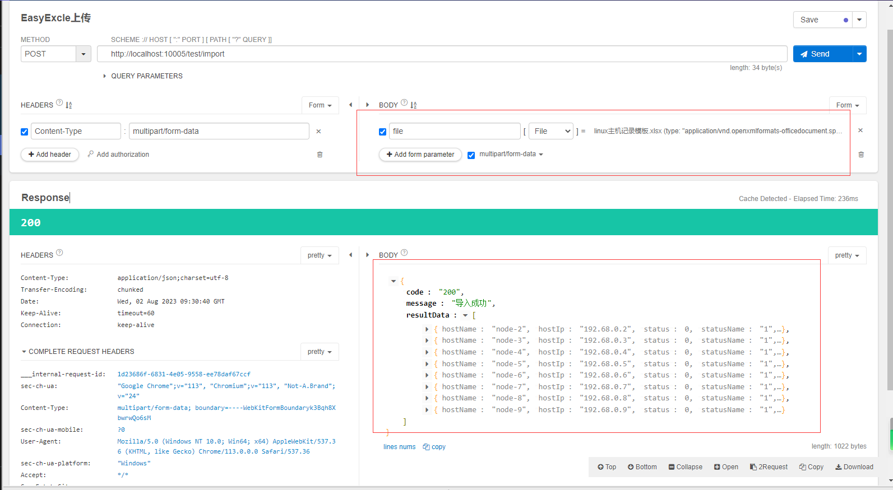893x490 pixels.
Task: Expand the node-2 JSON entry
Action: click(x=427, y=329)
